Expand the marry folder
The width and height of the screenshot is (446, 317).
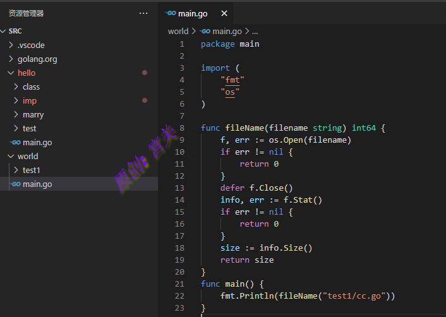16,115
